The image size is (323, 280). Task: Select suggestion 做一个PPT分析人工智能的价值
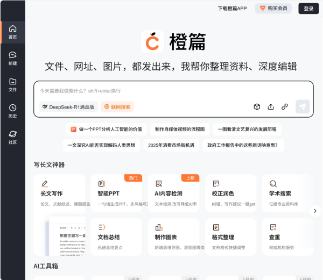[x=106, y=129]
